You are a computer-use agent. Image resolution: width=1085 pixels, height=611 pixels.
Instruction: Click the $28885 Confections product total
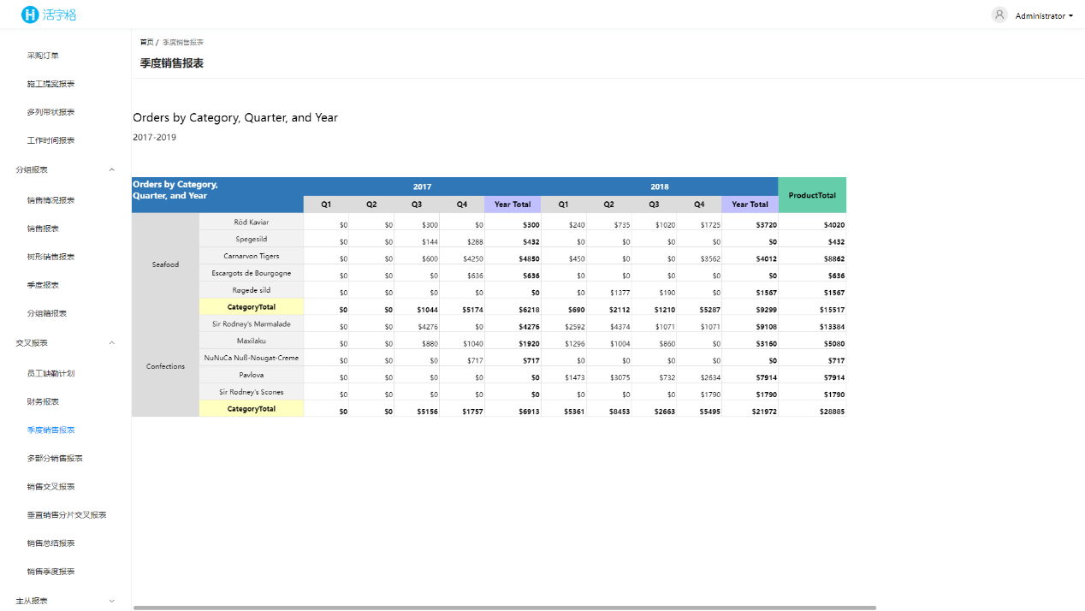pos(832,412)
